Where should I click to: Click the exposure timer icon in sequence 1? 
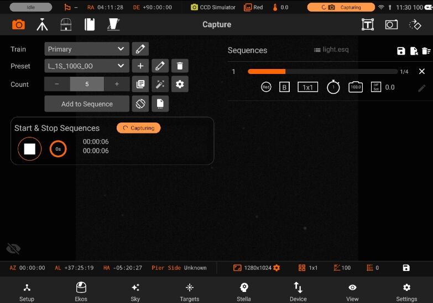coord(333,87)
